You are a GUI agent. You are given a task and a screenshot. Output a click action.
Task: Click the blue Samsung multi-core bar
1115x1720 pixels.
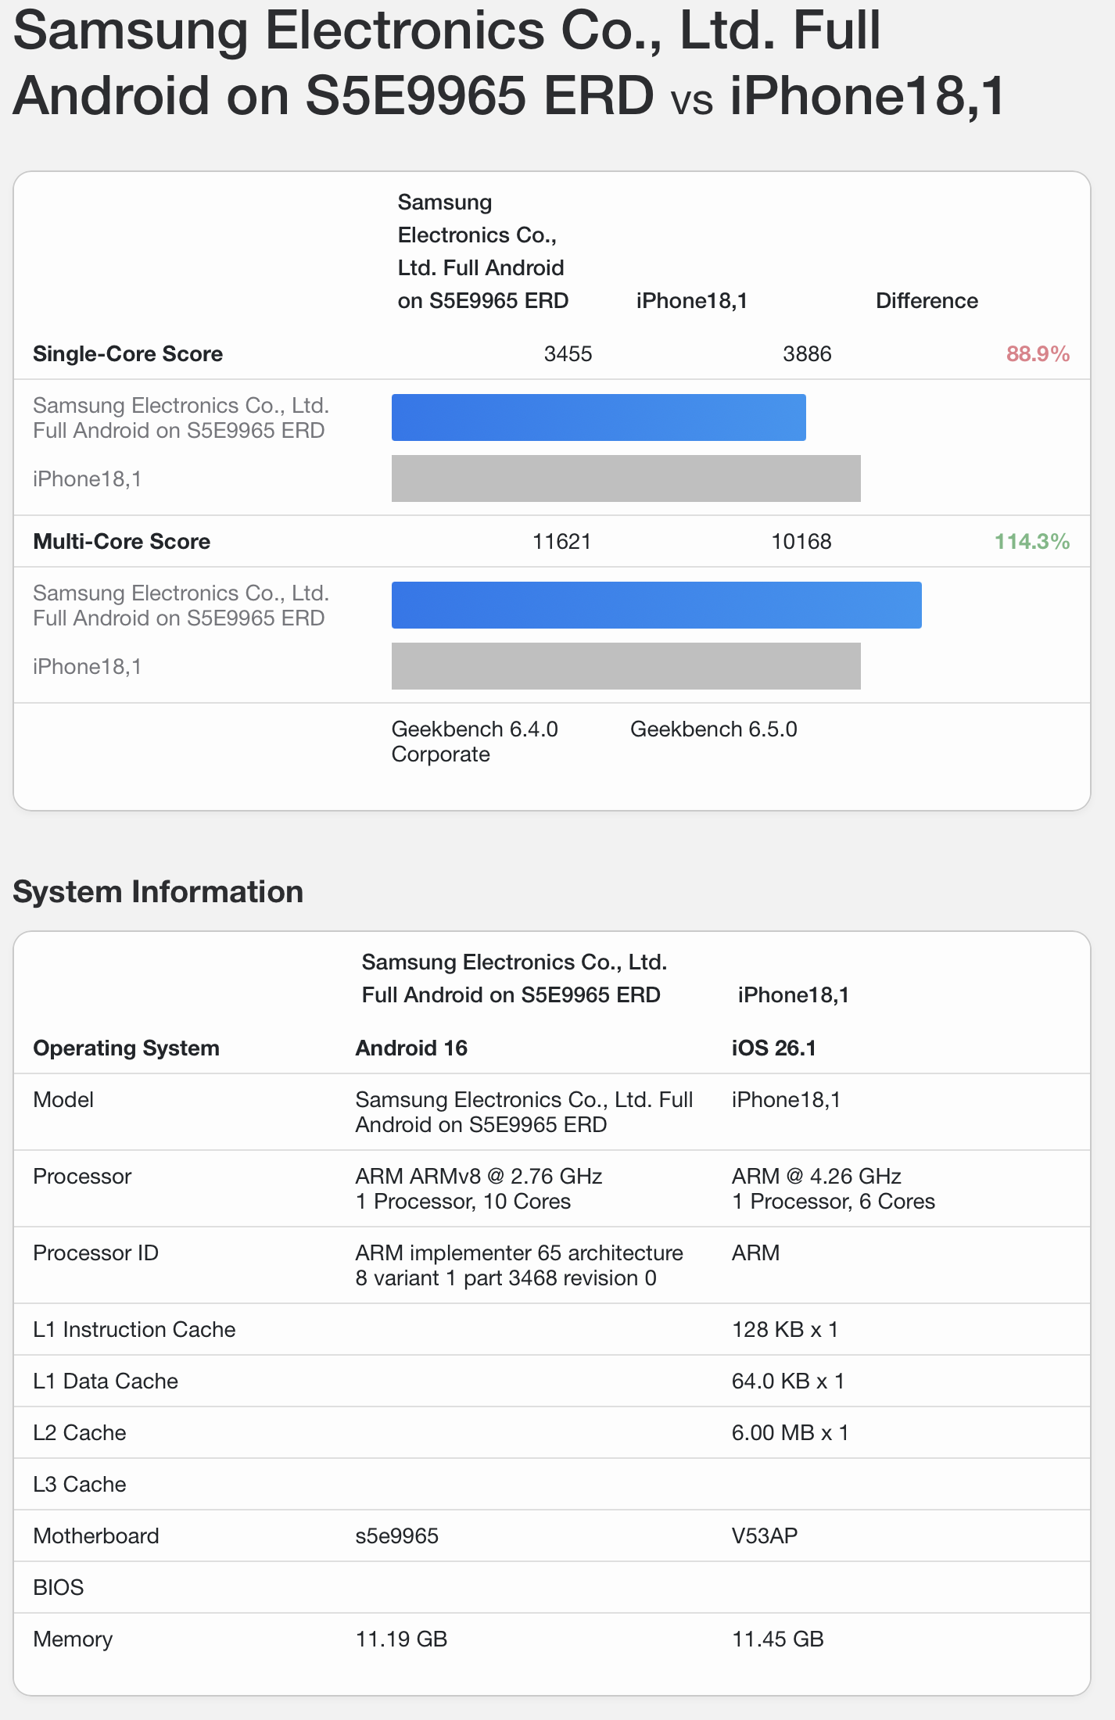pos(656,605)
